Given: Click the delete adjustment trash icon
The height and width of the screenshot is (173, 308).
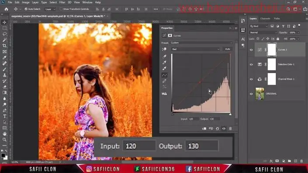Looking at the screenshot, I should click(x=230, y=129).
